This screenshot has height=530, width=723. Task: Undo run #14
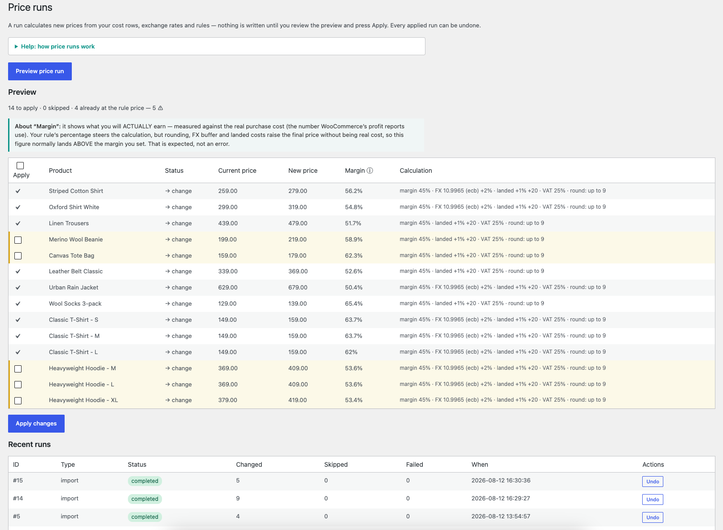point(653,499)
